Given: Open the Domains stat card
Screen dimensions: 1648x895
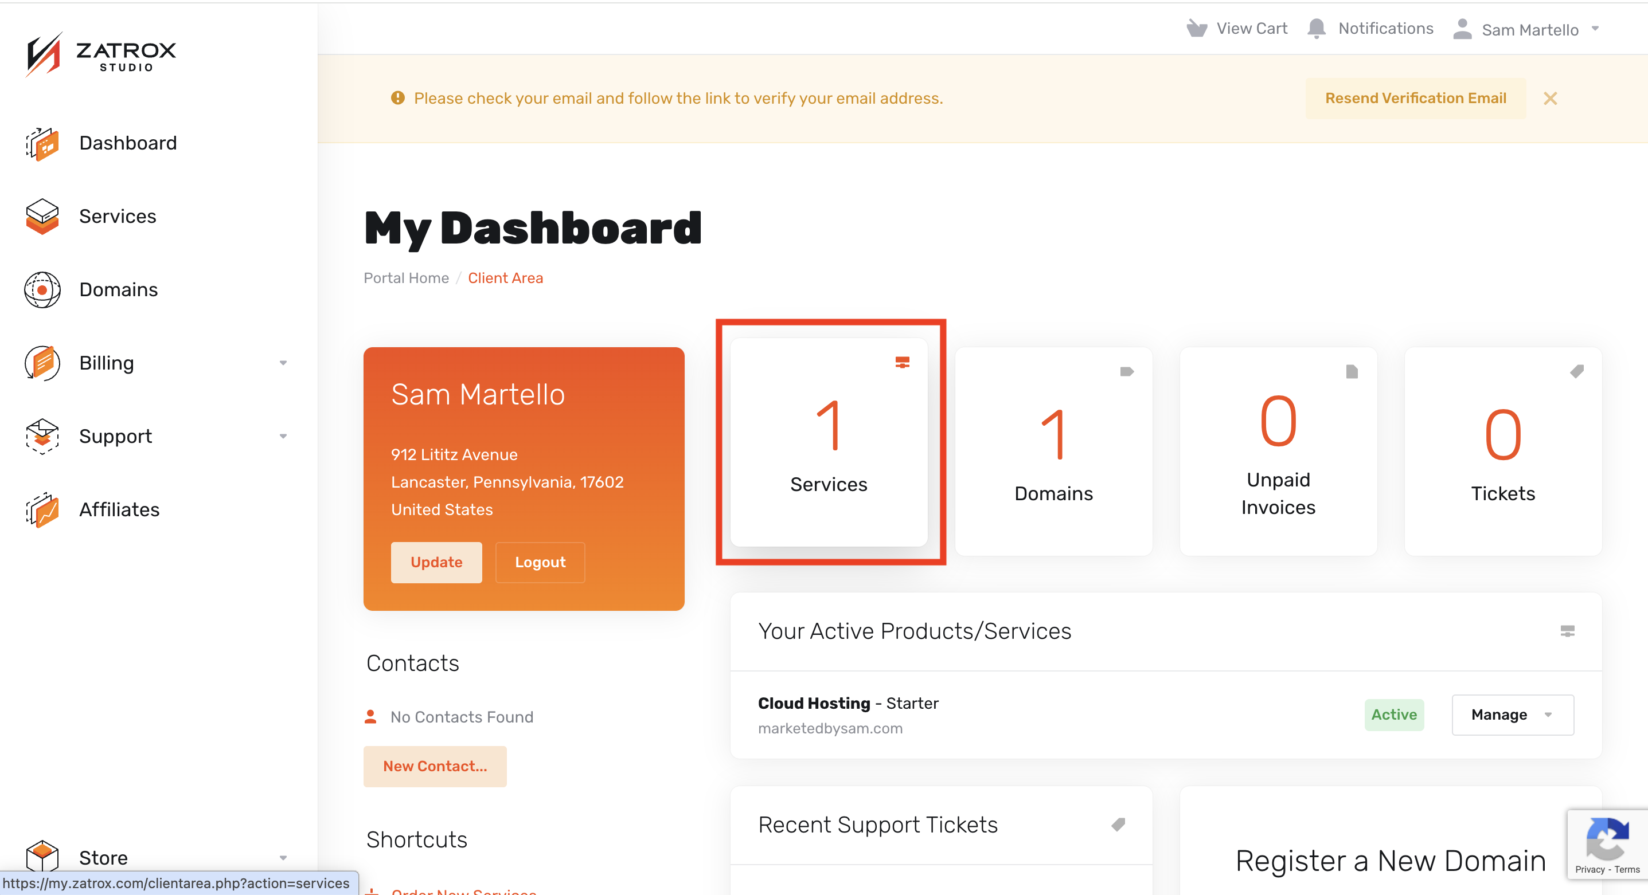Looking at the screenshot, I should pos(1053,451).
